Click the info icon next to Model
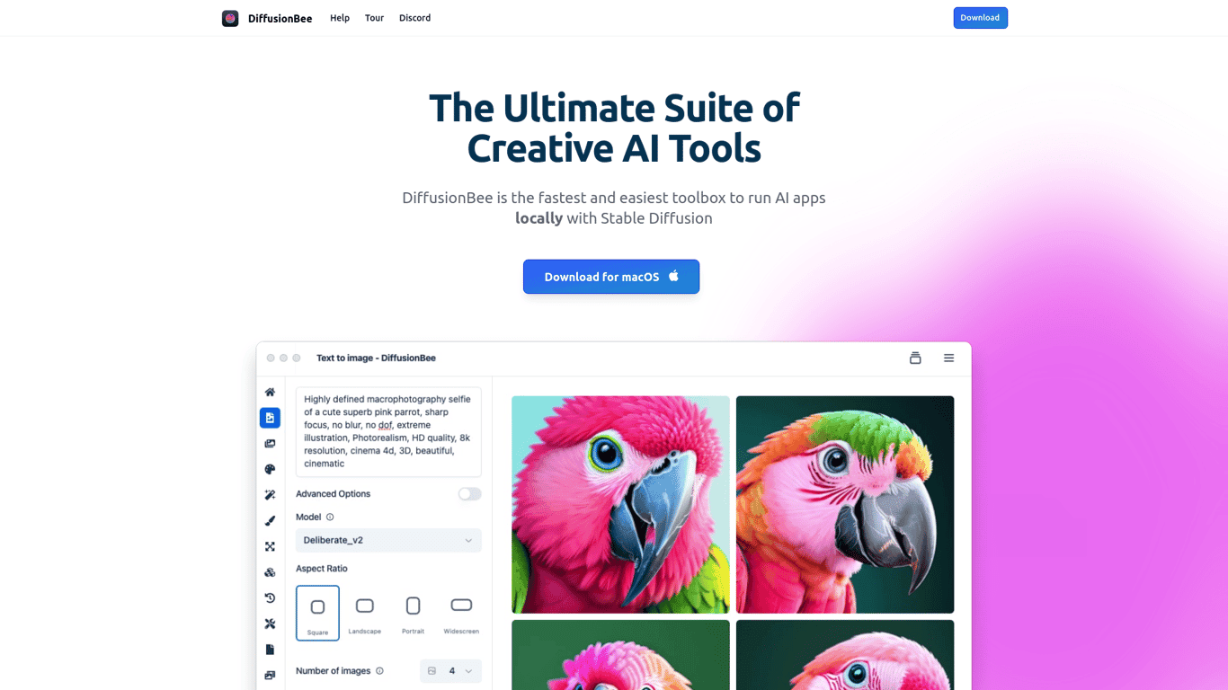Viewport: 1228px width, 690px height. pos(330,517)
